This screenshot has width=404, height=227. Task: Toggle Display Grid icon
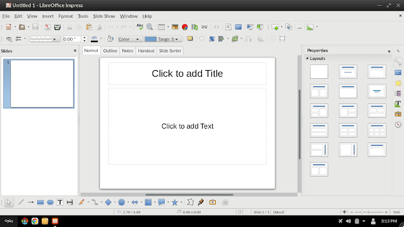tap(272, 39)
